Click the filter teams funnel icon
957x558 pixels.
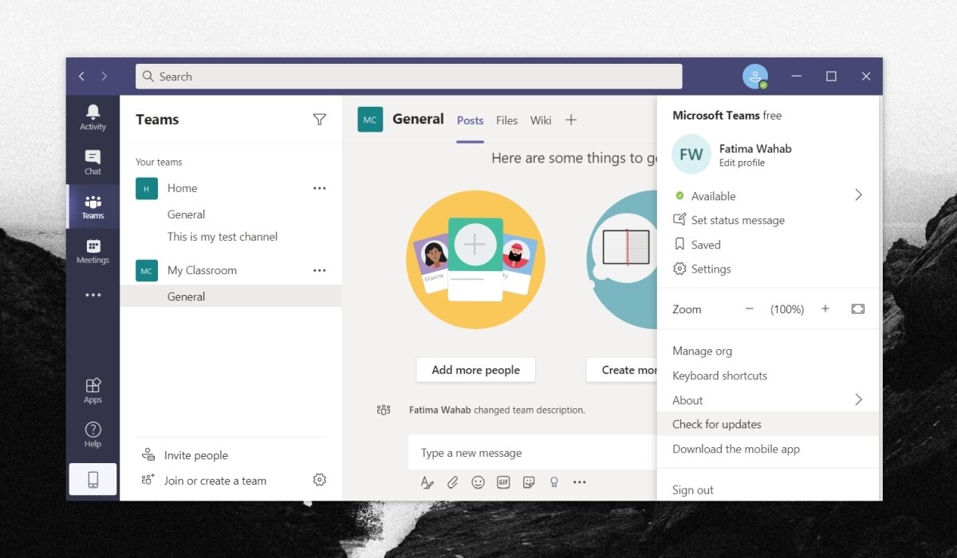pyautogui.click(x=319, y=120)
